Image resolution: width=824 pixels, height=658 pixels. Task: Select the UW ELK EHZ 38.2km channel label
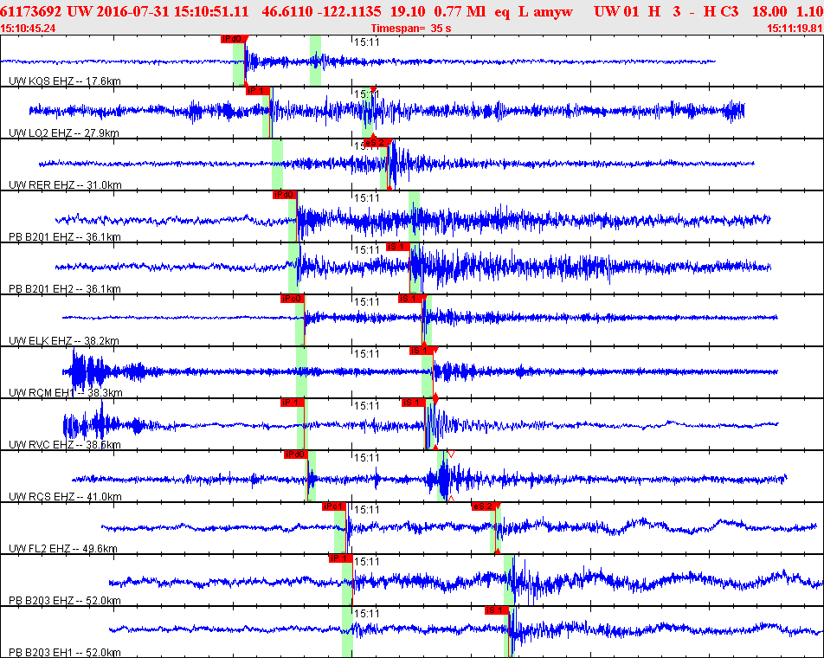coord(64,340)
